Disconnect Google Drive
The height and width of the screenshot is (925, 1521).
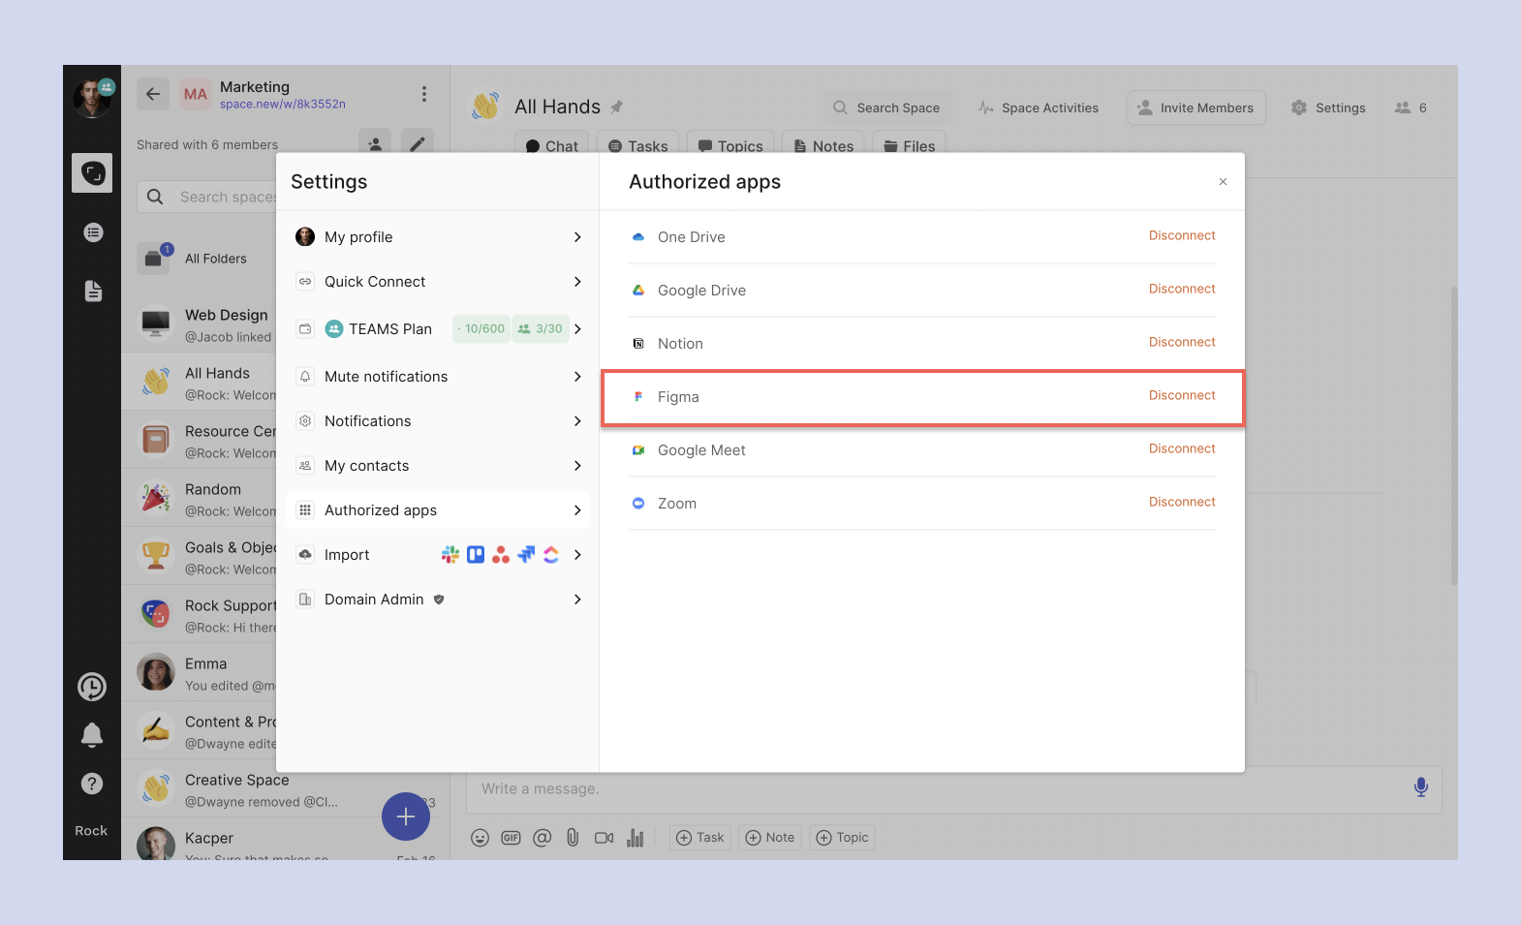tap(1182, 289)
